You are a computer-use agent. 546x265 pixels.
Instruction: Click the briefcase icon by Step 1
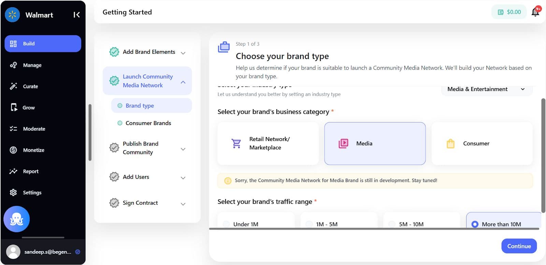tap(224, 47)
